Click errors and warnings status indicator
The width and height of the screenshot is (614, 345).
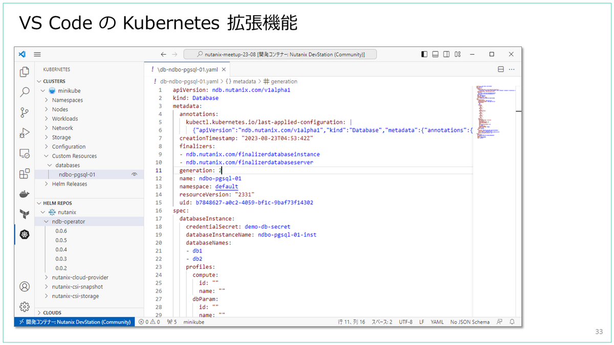(x=149, y=322)
